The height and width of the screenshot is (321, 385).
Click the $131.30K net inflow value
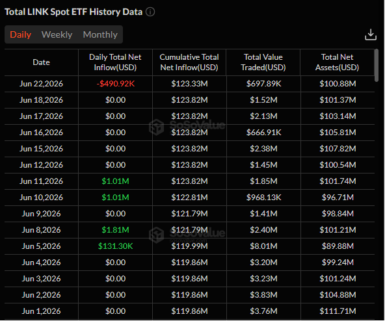pyautogui.click(x=115, y=246)
